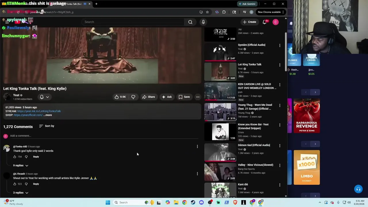The width and height of the screenshot is (368, 207).
Task: Save the video to a playlist
Action: pos(184,97)
